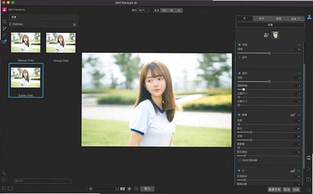This screenshot has width=313, height=194.
Task: Reset the mouth section with its undo arrow
Action: pos(299,171)
